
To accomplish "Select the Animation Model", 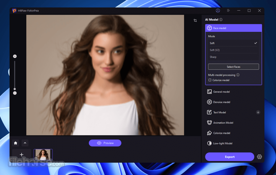I will click(234, 123).
